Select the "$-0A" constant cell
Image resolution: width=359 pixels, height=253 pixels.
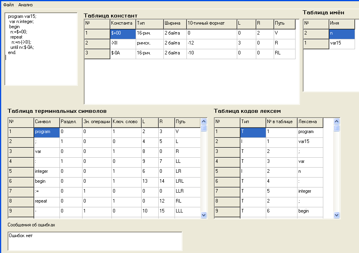123,54
